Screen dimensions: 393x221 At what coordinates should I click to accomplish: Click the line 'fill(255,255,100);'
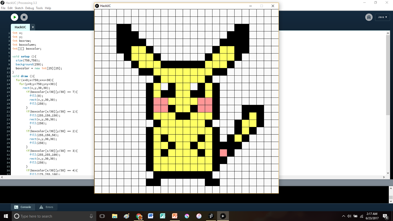[45, 155]
